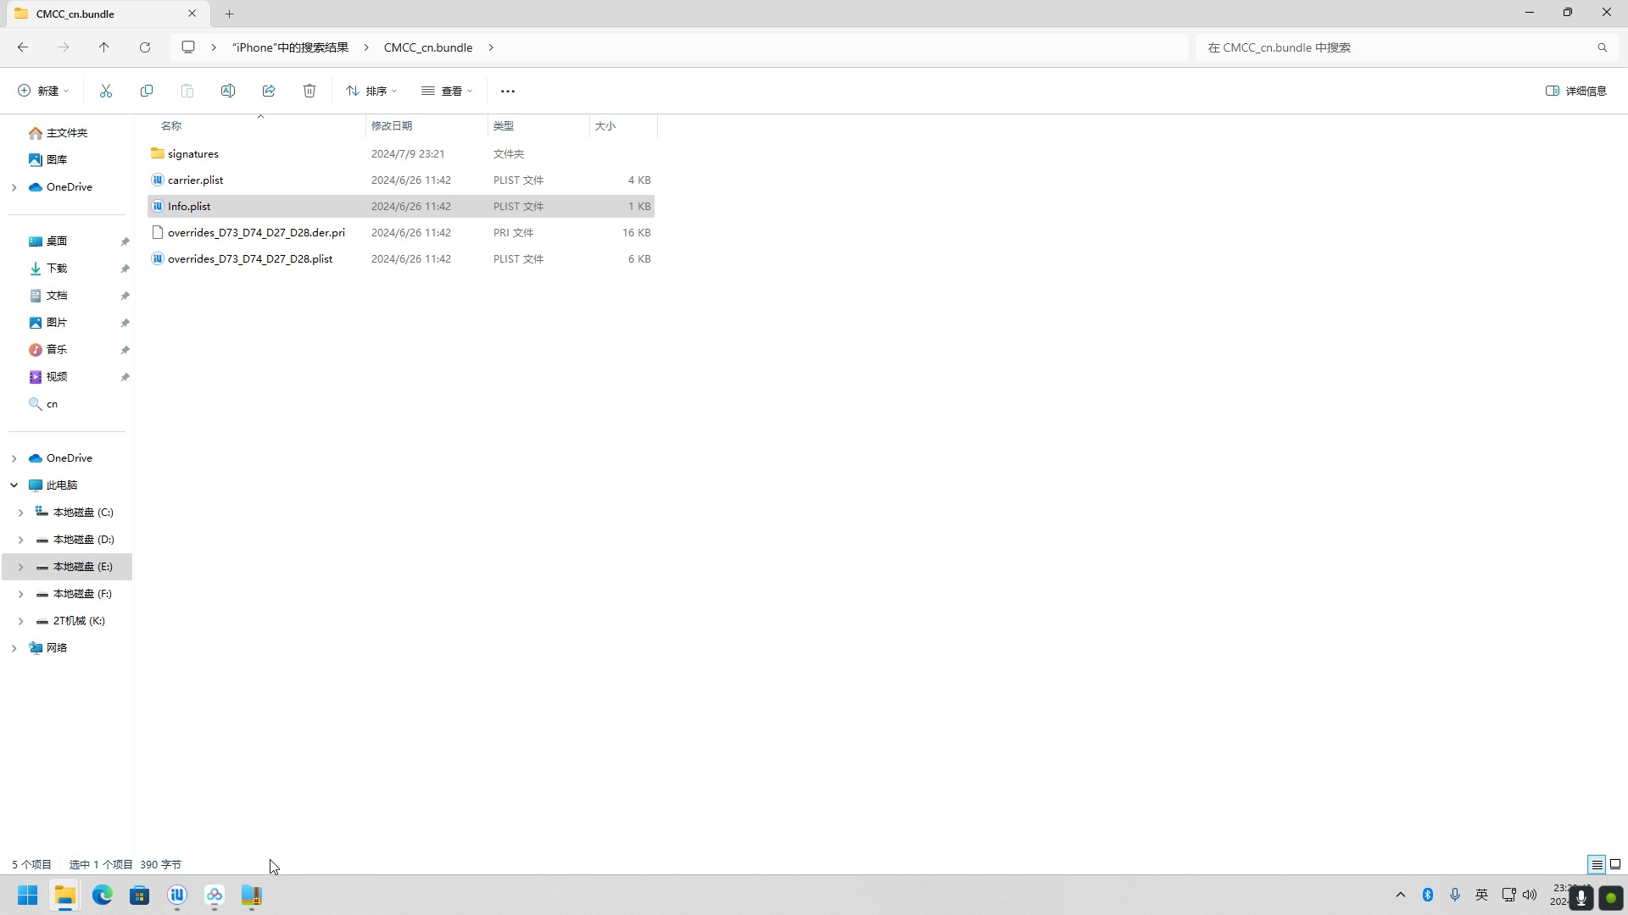1628x915 pixels.
Task: Launch Microsoft Edge from taskbar
Action: pos(102,896)
